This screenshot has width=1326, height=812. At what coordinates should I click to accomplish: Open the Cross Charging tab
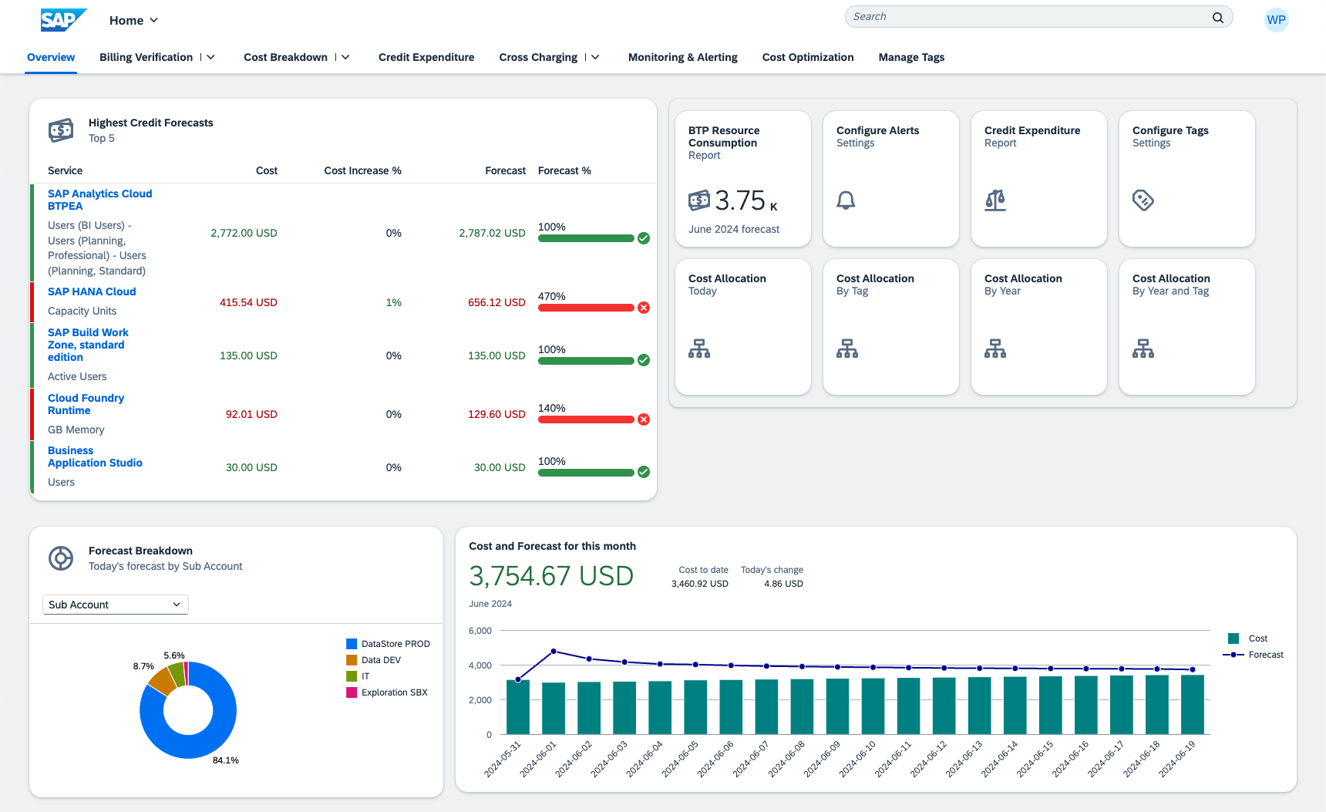coord(538,57)
